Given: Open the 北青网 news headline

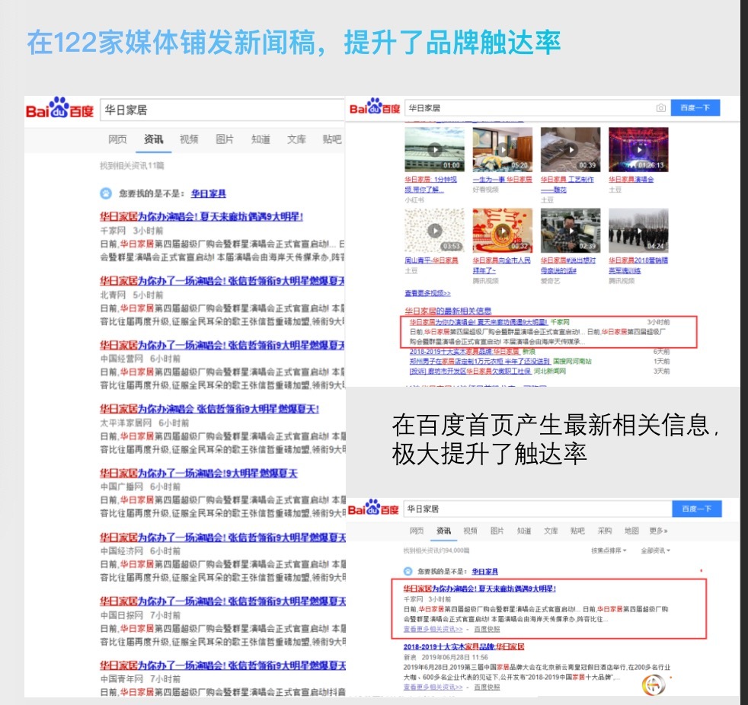Looking at the screenshot, I should pyautogui.click(x=222, y=281).
